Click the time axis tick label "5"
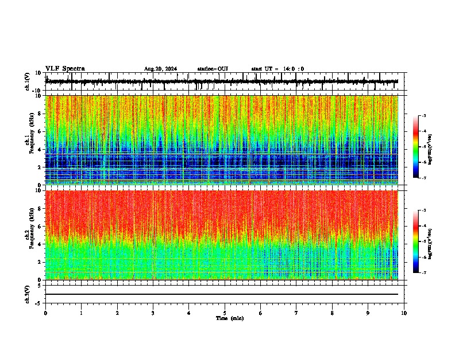The height and width of the screenshot is (351, 455). coord(225,313)
